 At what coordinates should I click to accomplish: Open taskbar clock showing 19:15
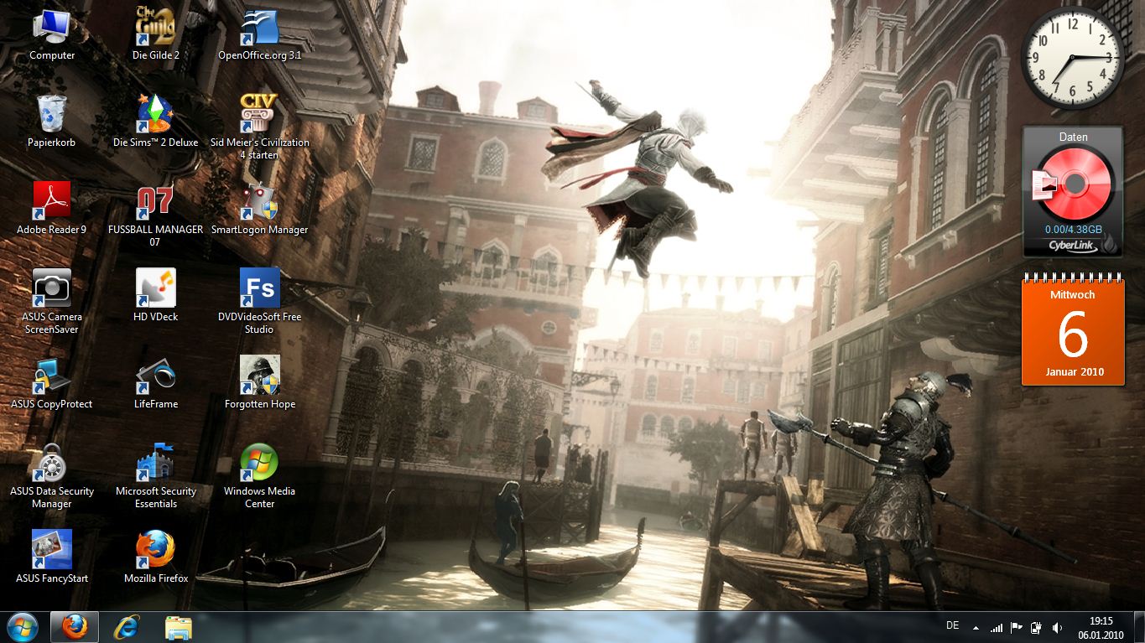pos(1101,627)
